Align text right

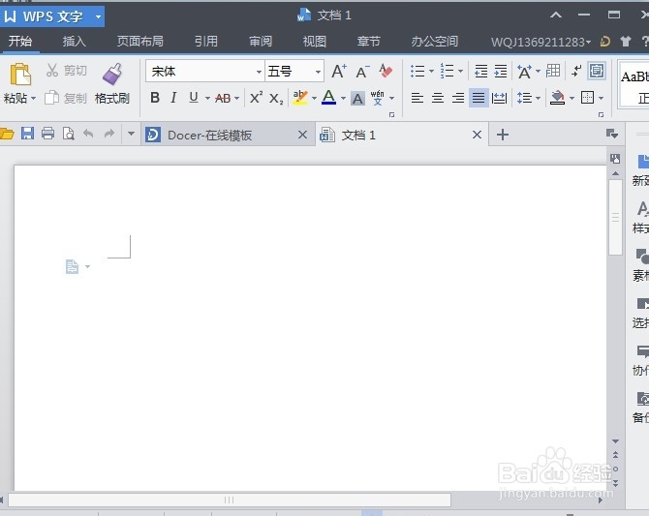pos(458,98)
